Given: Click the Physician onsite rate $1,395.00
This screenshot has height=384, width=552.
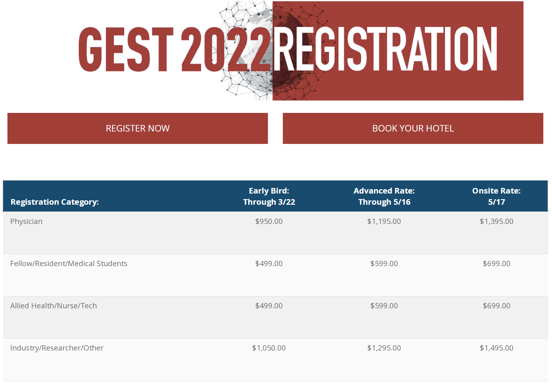Looking at the screenshot, I should 496,221.
